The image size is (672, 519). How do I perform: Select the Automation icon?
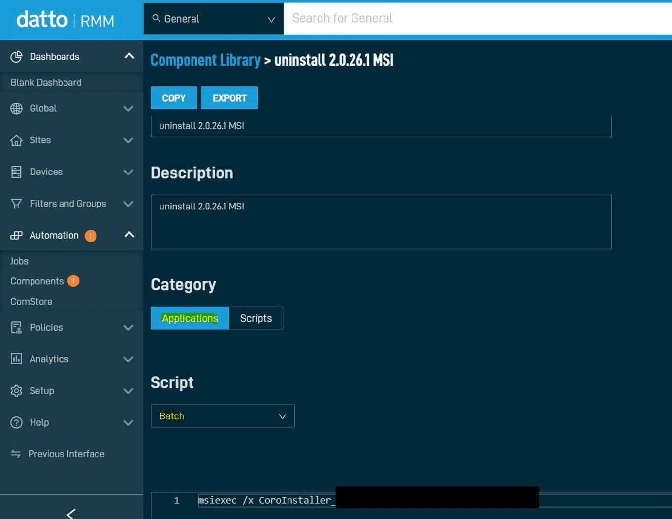click(x=16, y=235)
